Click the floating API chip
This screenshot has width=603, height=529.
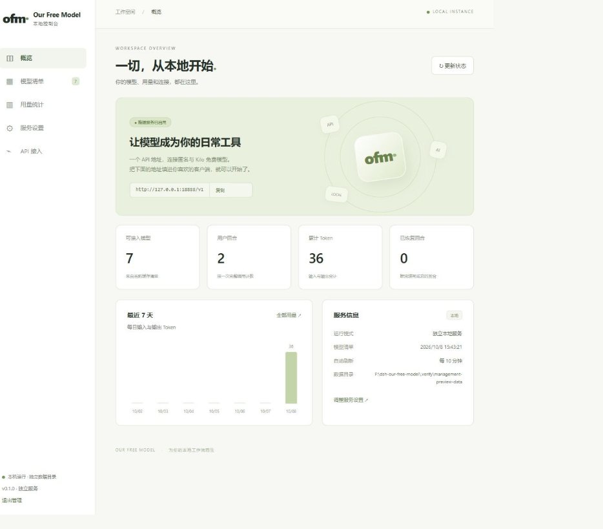[x=330, y=124]
